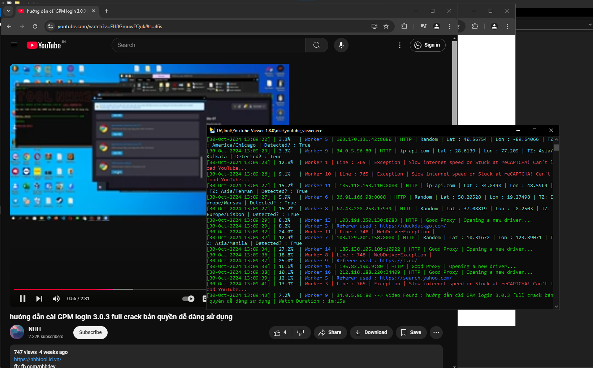Toggle the autoplay switch

point(188,299)
